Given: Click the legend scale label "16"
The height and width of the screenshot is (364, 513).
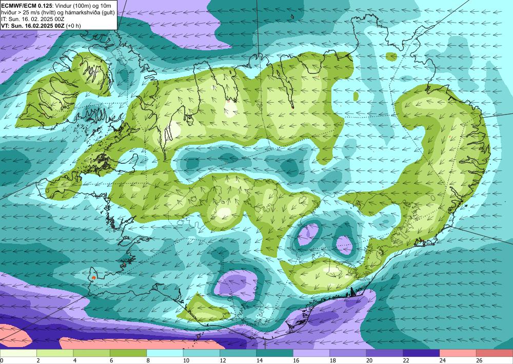Looking at the screenshot, I should point(296,360).
